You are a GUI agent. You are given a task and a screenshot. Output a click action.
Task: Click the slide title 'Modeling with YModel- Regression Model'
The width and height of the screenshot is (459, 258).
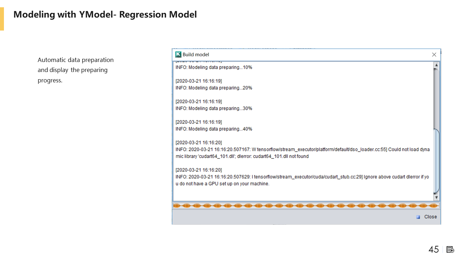(105, 15)
